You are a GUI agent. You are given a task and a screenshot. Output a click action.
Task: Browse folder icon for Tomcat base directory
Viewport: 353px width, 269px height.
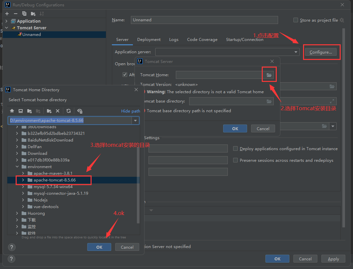click(x=269, y=101)
